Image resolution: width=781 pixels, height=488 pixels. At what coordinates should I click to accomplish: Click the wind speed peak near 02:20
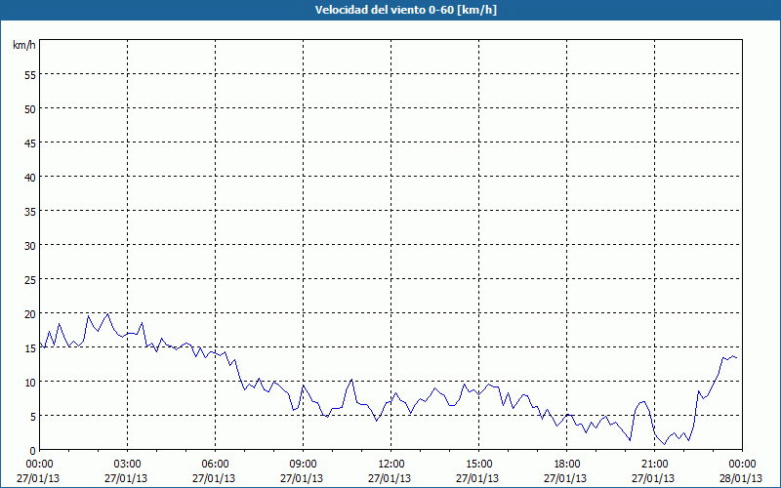click(x=107, y=313)
